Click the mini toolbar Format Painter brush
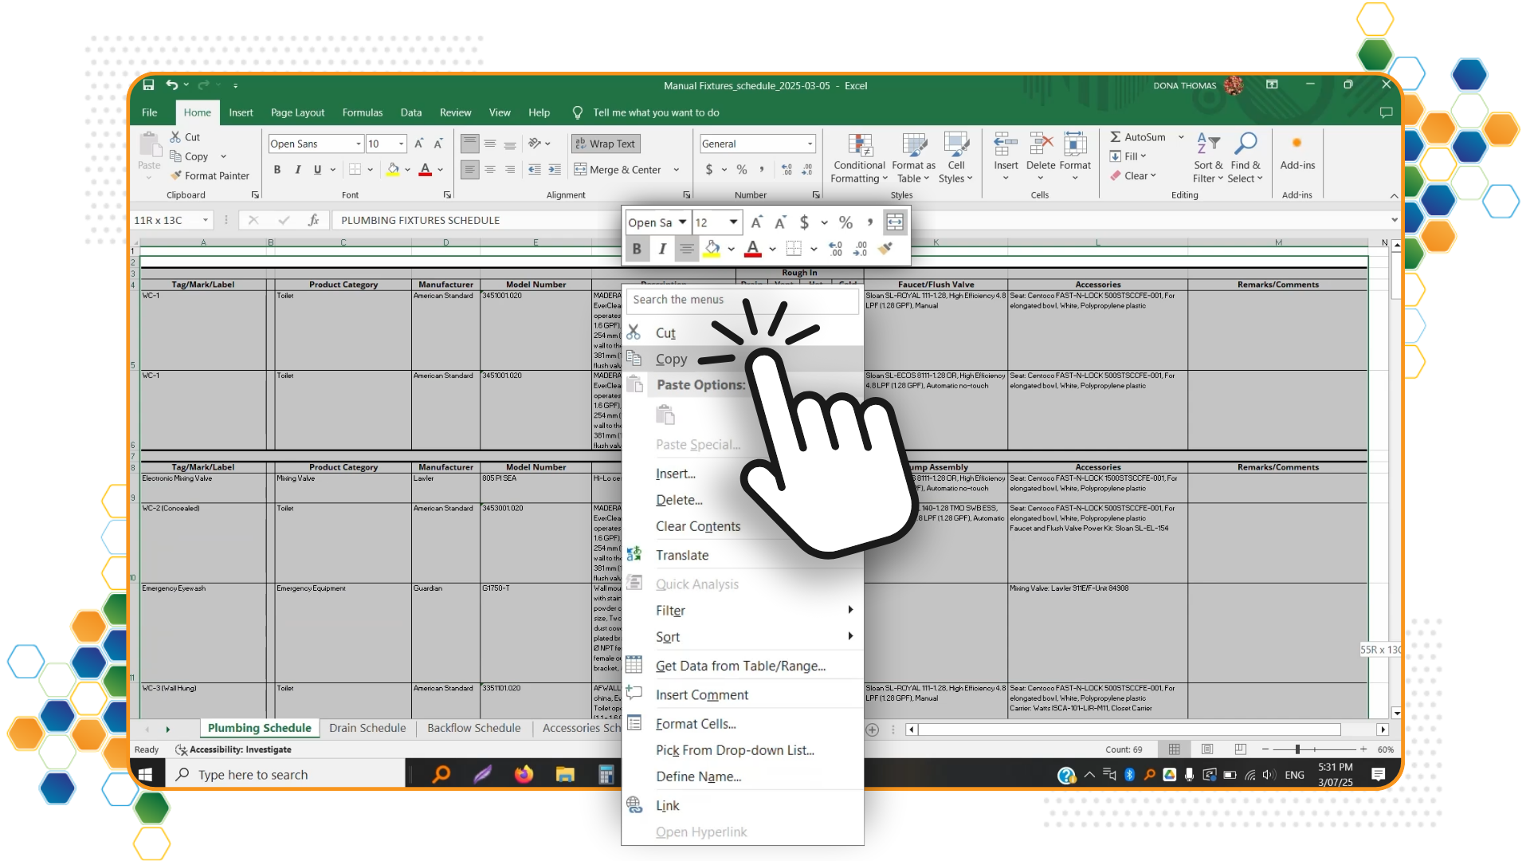Viewport: 1530px width, 861px height. (x=885, y=249)
